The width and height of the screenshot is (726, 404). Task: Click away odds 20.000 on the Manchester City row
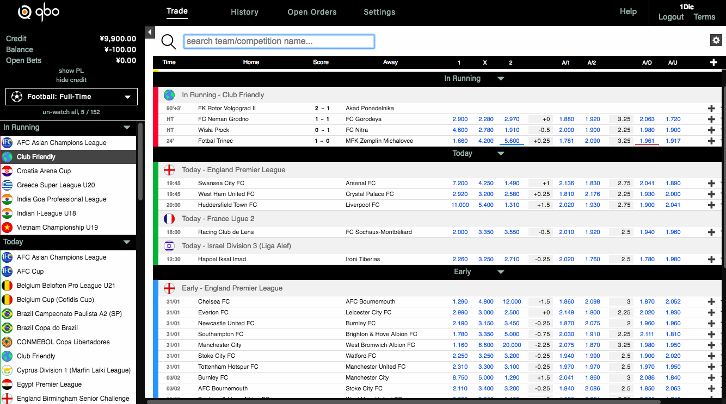pyautogui.click(x=512, y=345)
